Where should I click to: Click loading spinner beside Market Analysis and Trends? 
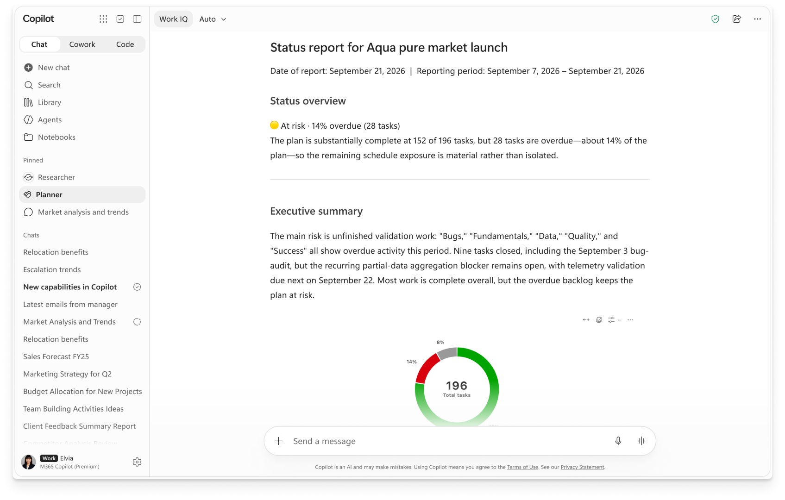(x=137, y=322)
